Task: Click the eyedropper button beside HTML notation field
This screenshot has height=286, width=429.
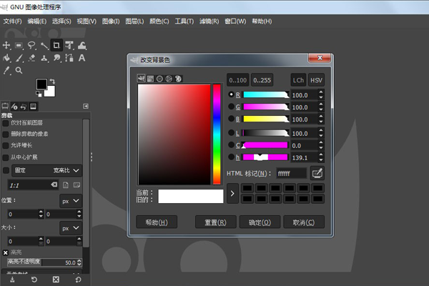Action: tap(317, 173)
